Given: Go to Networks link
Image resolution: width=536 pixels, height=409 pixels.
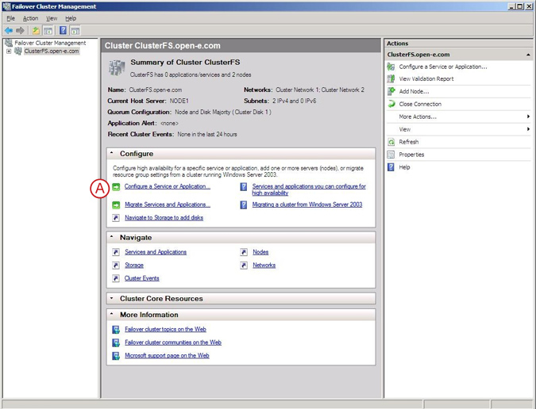Looking at the screenshot, I should pos(264,265).
